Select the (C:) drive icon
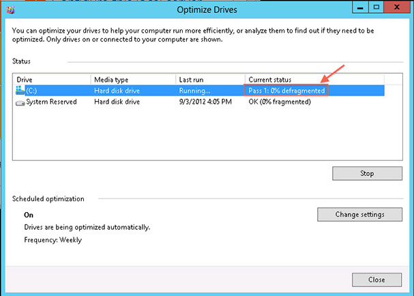 pos(20,90)
